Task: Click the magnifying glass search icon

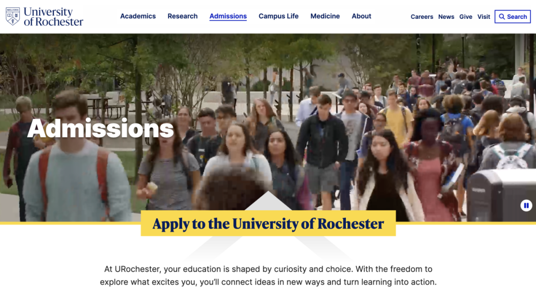Action: coord(501,17)
